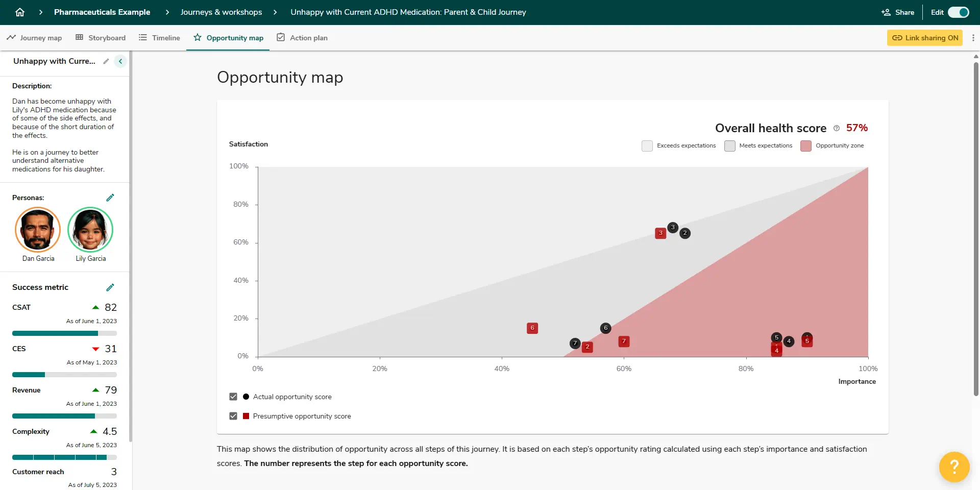Edit the Success metric via its pencil icon

point(111,287)
